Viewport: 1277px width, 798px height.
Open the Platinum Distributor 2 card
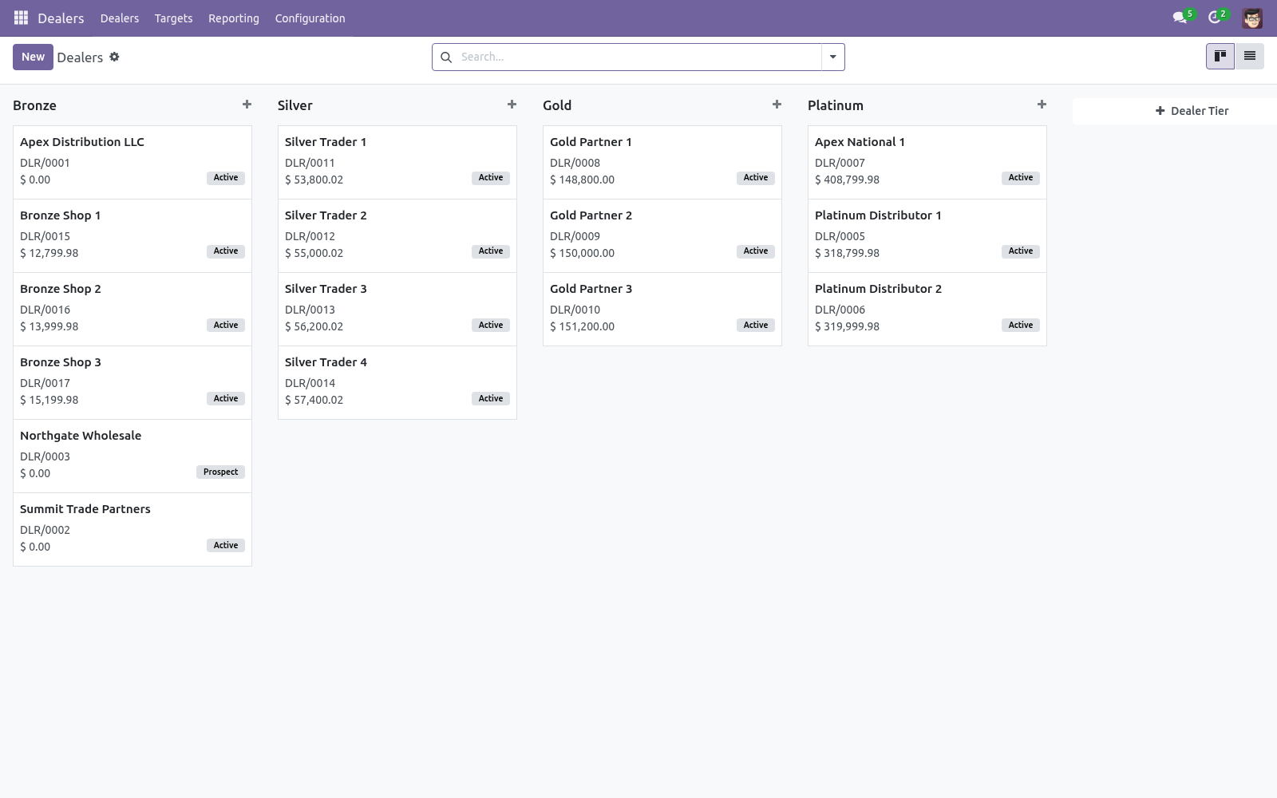[x=927, y=309]
